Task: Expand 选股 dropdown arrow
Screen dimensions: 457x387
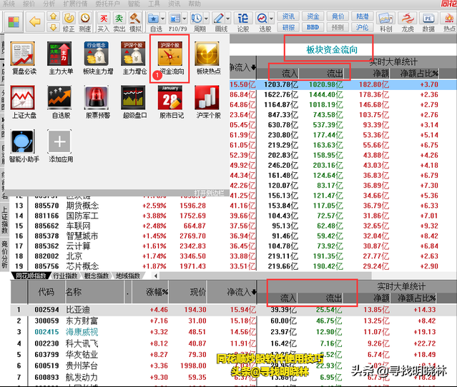Action: pos(271,19)
